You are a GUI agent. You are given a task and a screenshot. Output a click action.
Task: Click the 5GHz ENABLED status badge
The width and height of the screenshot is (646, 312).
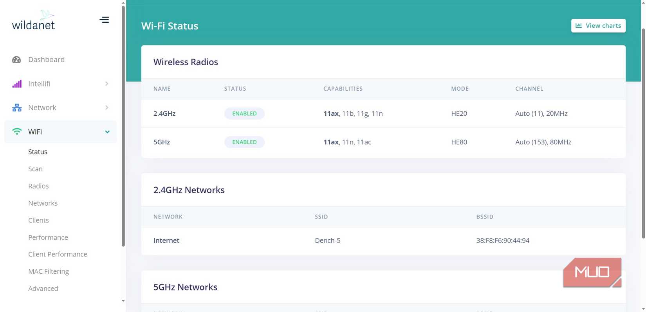tap(244, 142)
